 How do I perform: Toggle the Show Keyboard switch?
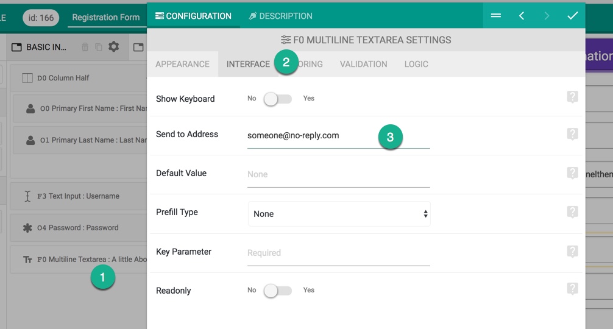click(x=278, y=99)
